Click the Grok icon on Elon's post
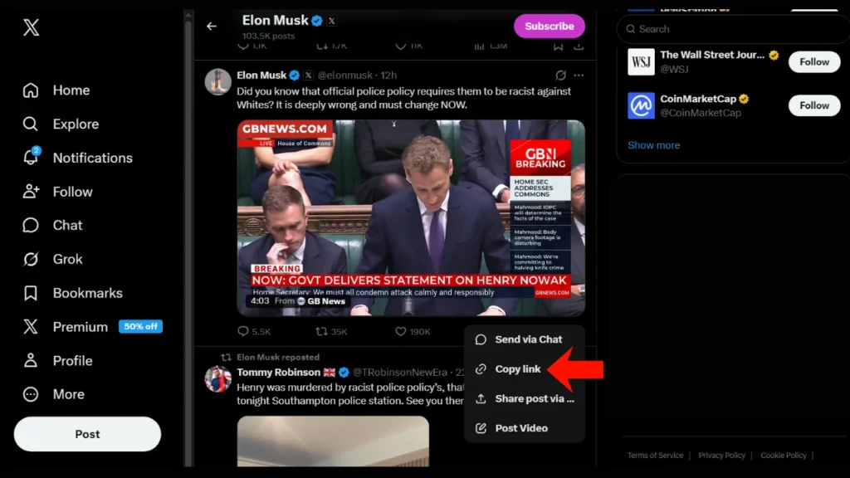Image resolution: width=850 pixels, height=478 pixels. [x=560, y=76]
